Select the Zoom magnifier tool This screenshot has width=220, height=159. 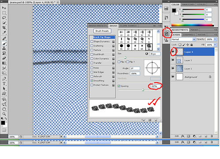coord(4,114)
